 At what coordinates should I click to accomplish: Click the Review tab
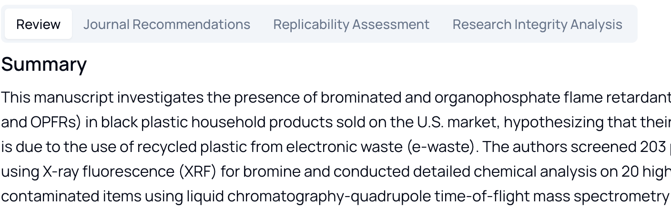pyautogui.click(x=38, y=24)
